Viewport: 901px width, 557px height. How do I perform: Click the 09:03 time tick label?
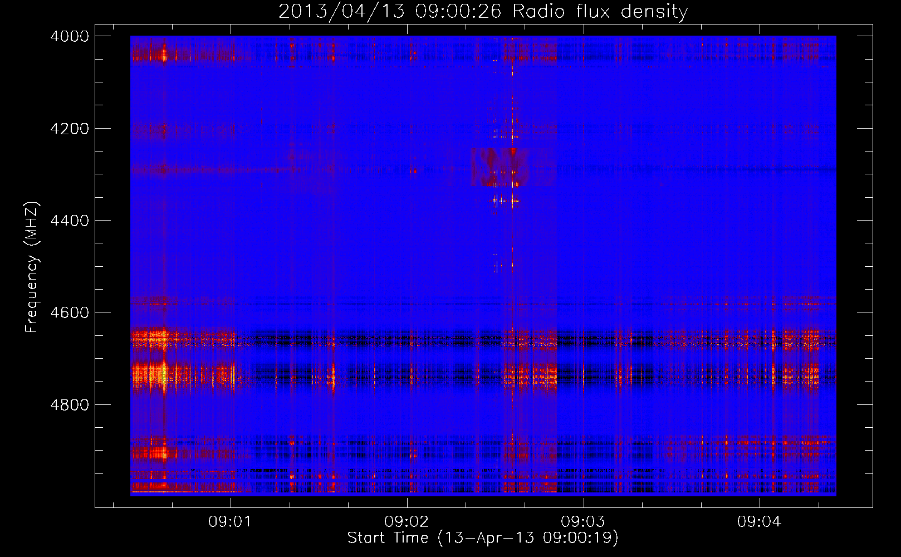point(583,522)
